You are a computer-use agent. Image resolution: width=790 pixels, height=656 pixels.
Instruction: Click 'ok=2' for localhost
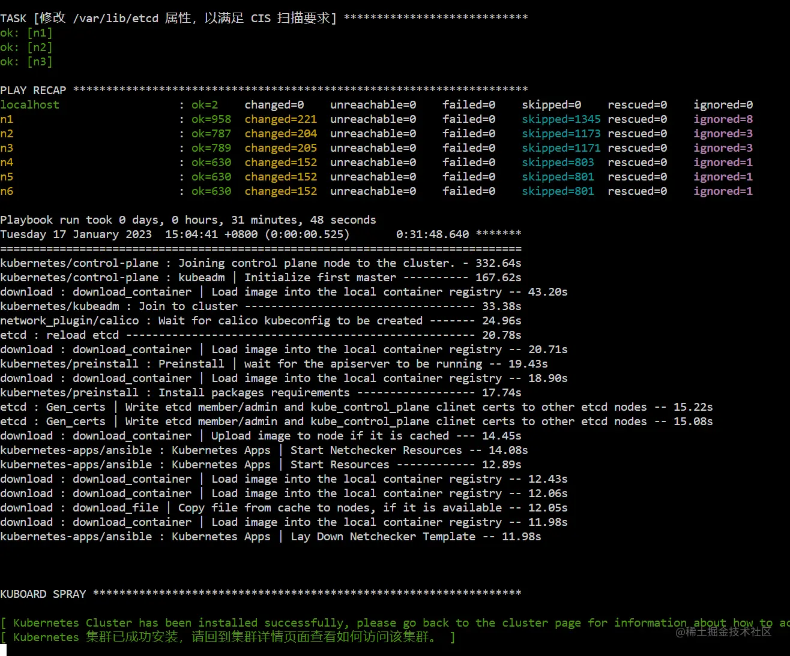[x=205, y=105]
